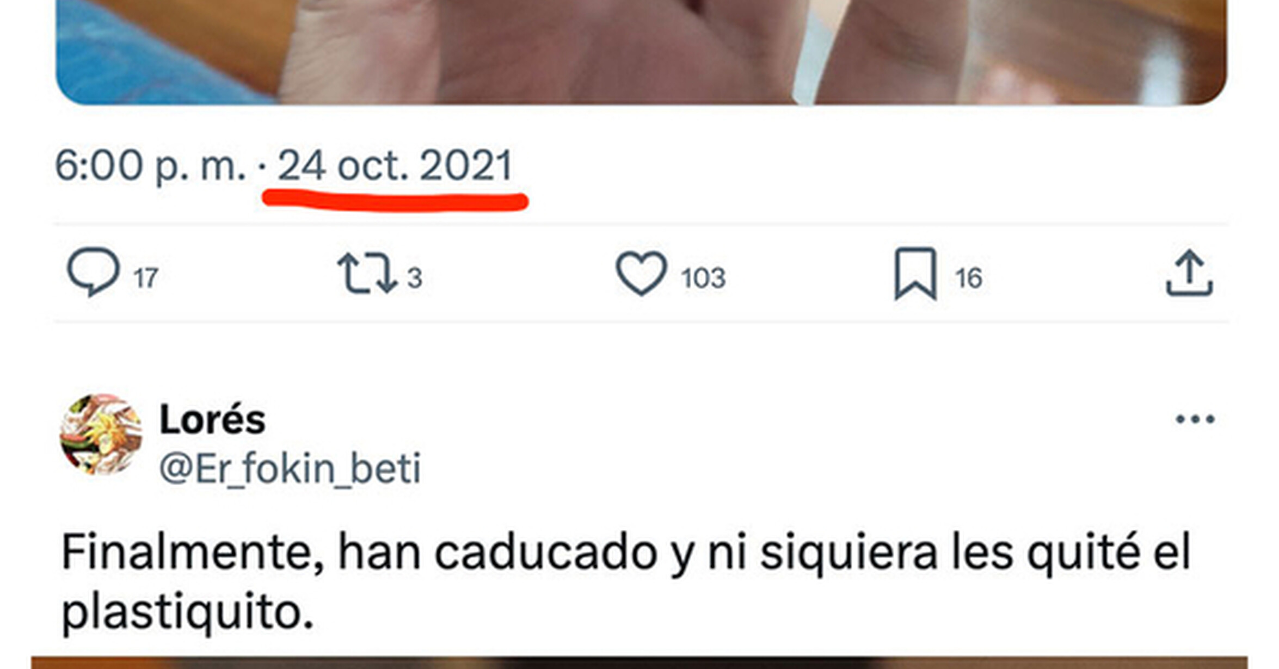
Task: Open the tweet photo at top
Action: click(641, 52)
